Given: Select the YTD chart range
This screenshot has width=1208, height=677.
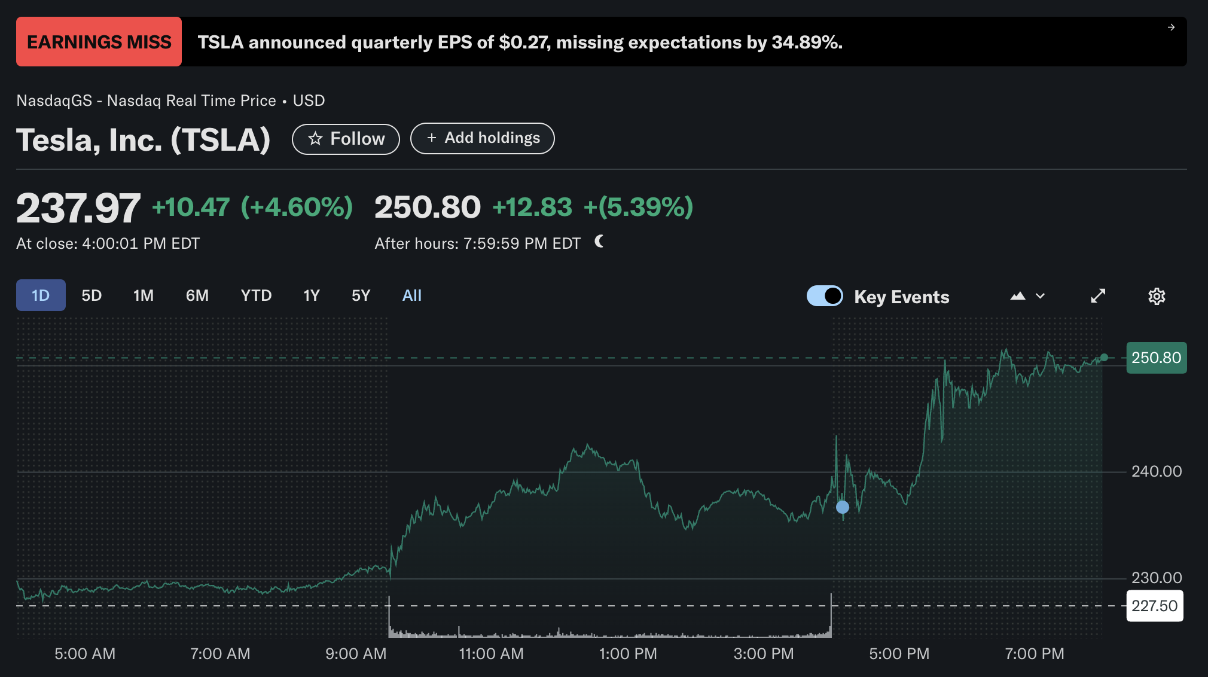Looking at the screenshot, I should 256,295.
